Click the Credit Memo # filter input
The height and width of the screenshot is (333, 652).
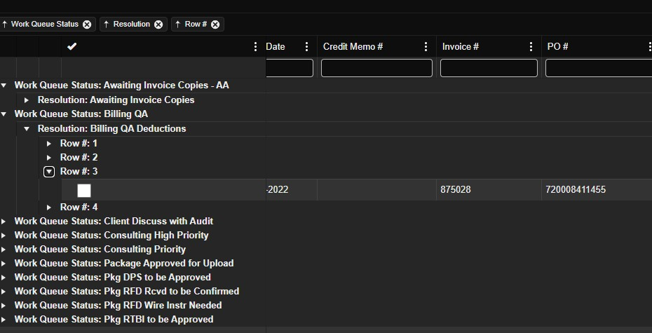tap(376, 68)
